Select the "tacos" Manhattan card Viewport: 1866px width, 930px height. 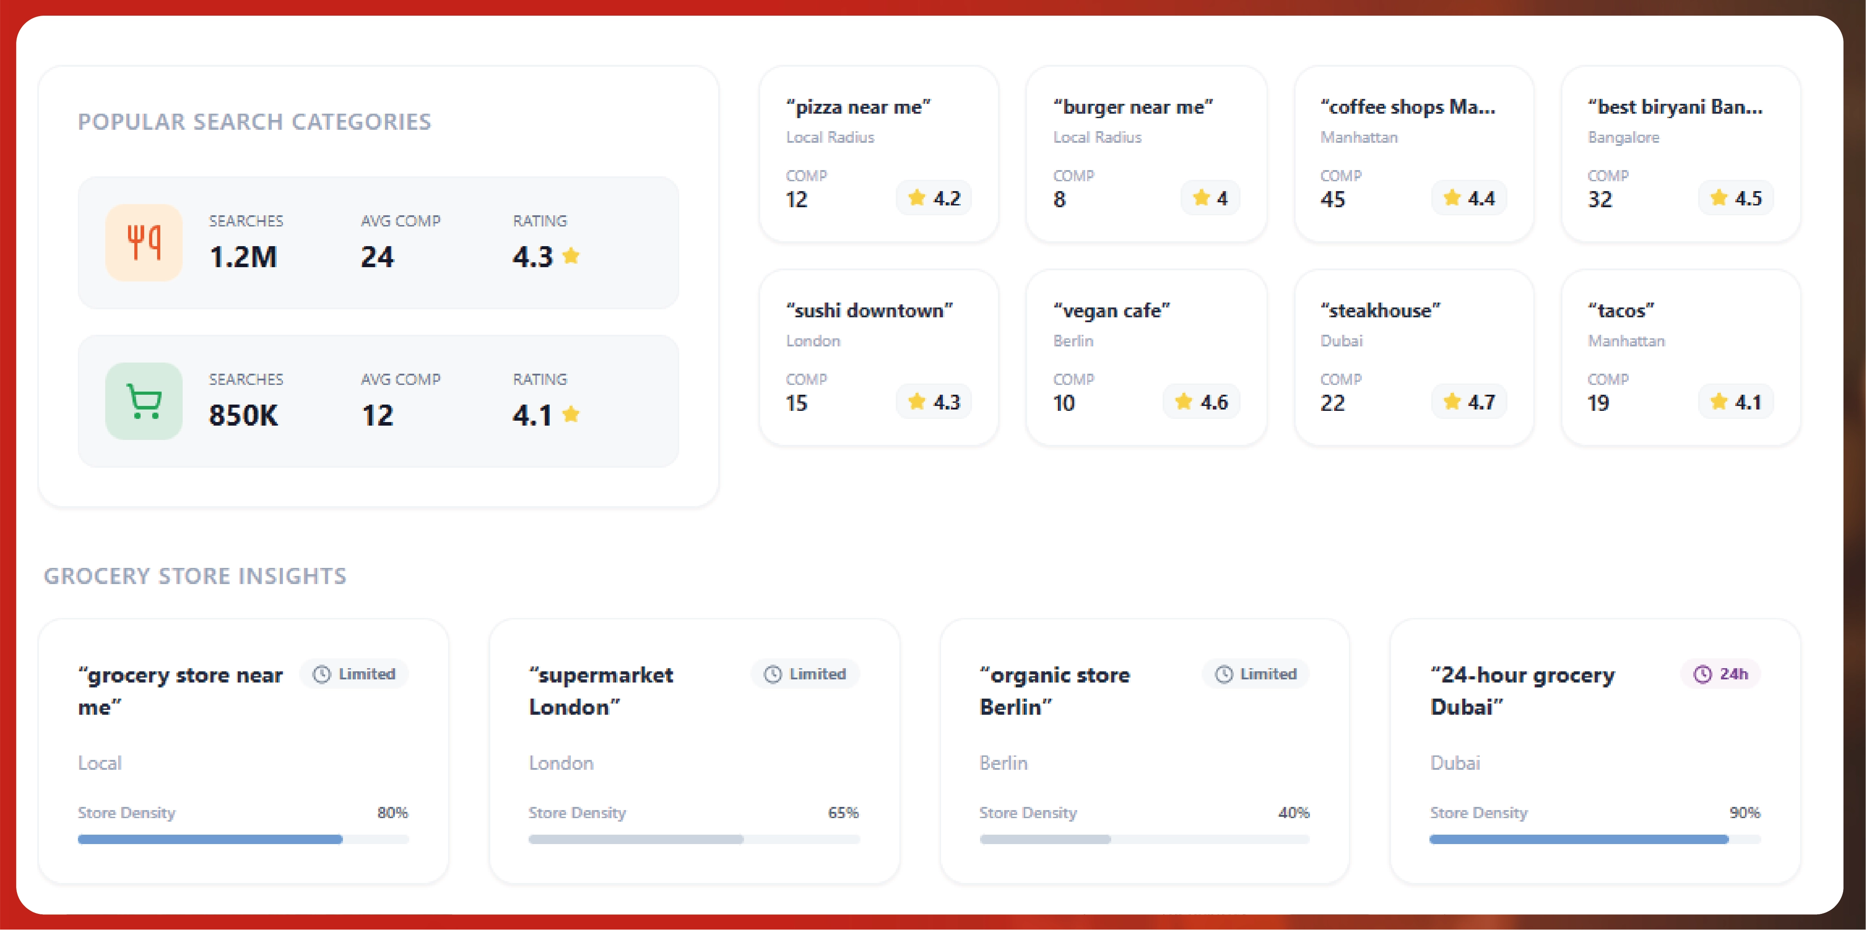pos(1681,357)
